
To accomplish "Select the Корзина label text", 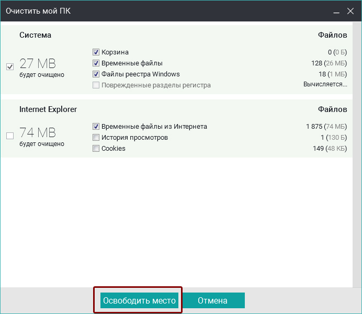I will pyautogui.click(x=115, y=52).
